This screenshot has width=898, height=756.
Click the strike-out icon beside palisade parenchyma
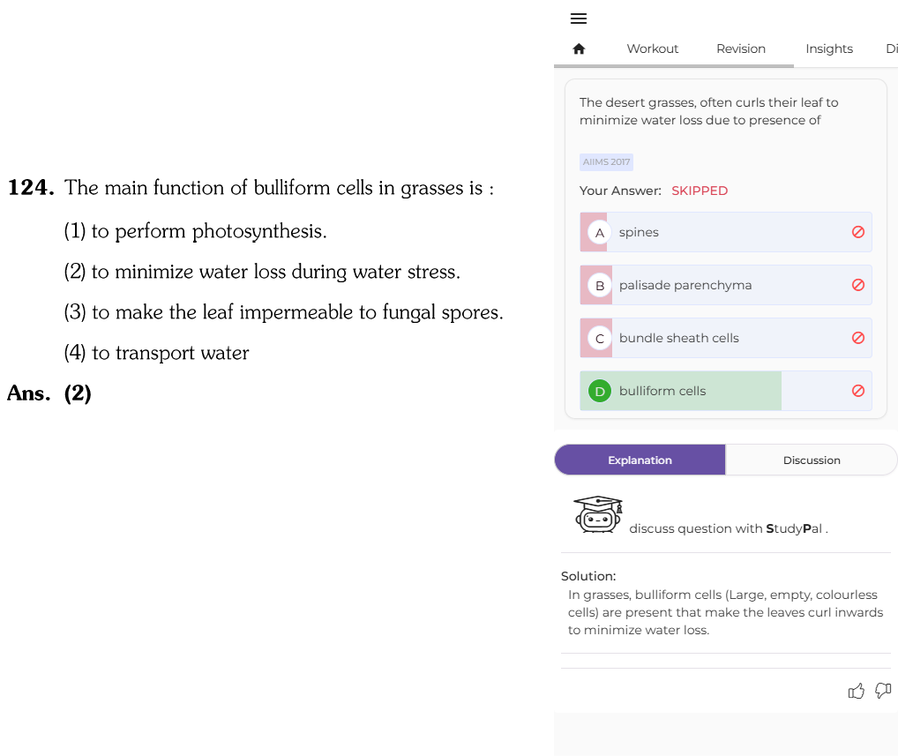point(858,285)
